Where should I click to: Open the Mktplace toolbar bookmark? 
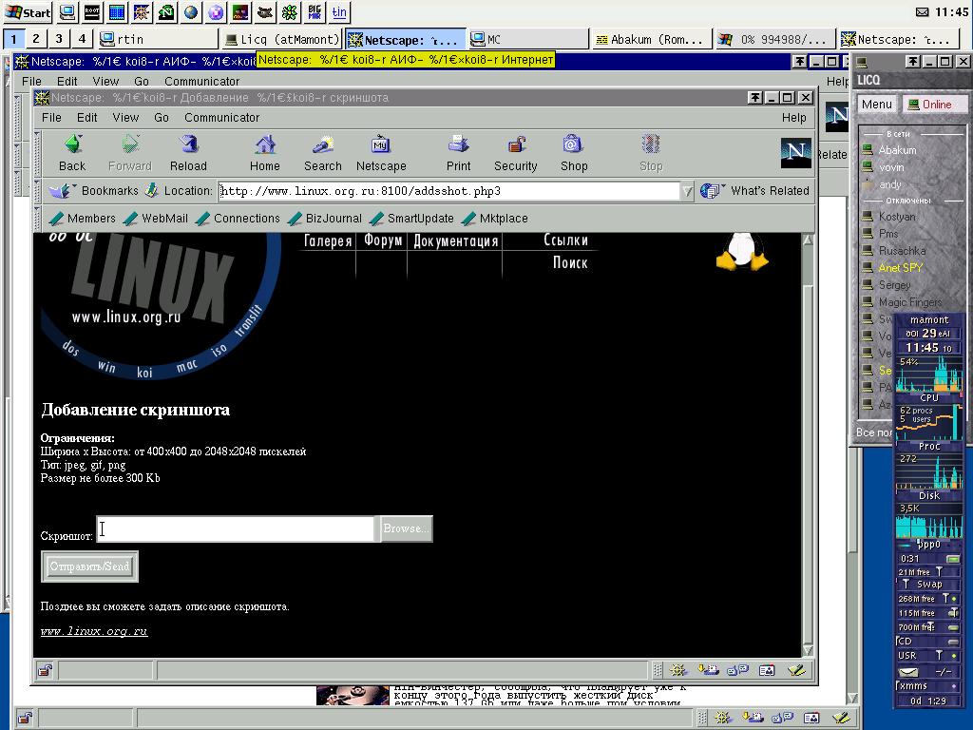[494, 219]
